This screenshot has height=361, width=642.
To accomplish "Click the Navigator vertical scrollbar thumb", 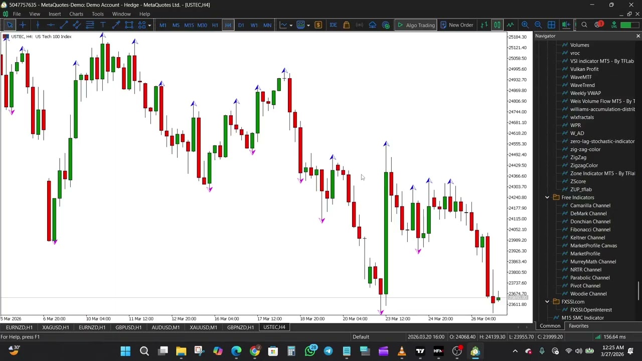I will point(638,291).
